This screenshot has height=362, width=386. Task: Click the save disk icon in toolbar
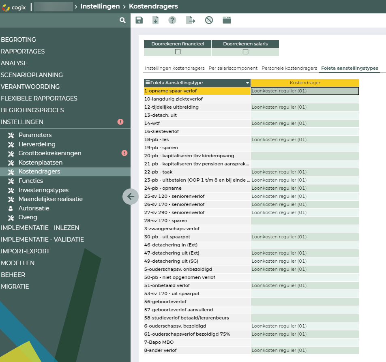pyautogui.click(x=139, y=20)
